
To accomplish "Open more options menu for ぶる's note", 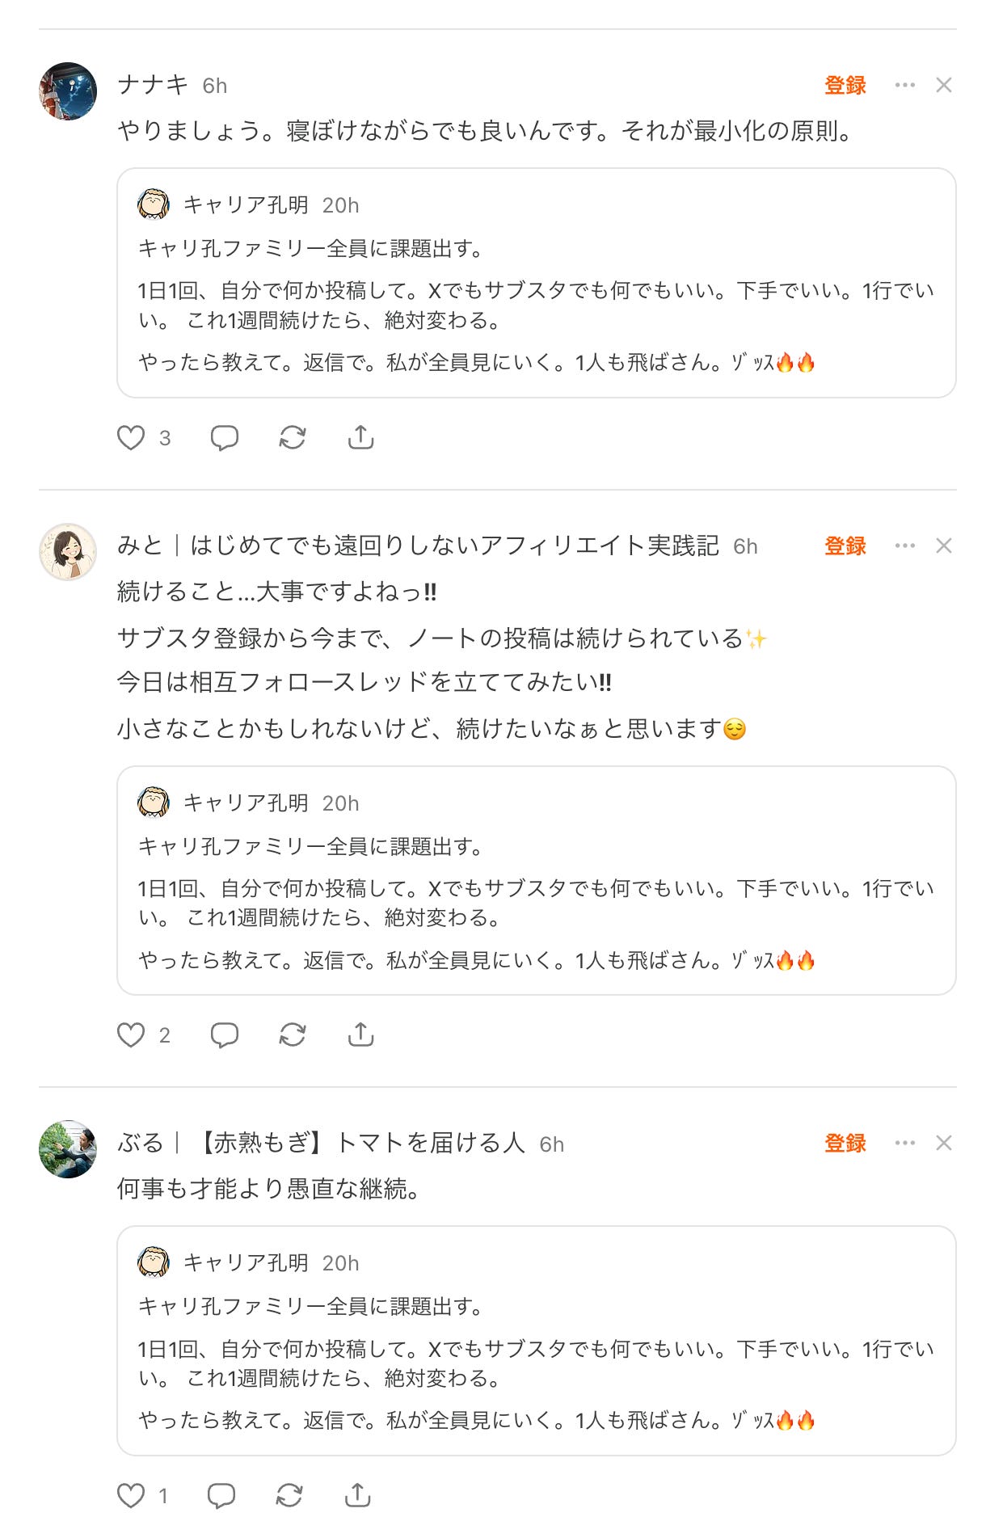I will coord(905,1143).
